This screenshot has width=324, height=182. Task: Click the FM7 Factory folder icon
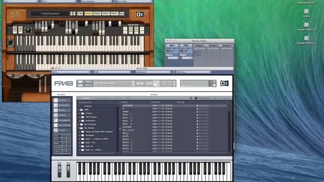pyautogui.click(x=83, y=117)
